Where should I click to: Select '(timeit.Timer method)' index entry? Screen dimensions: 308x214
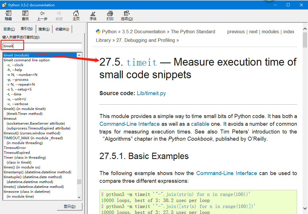click(x=24, y=114)
